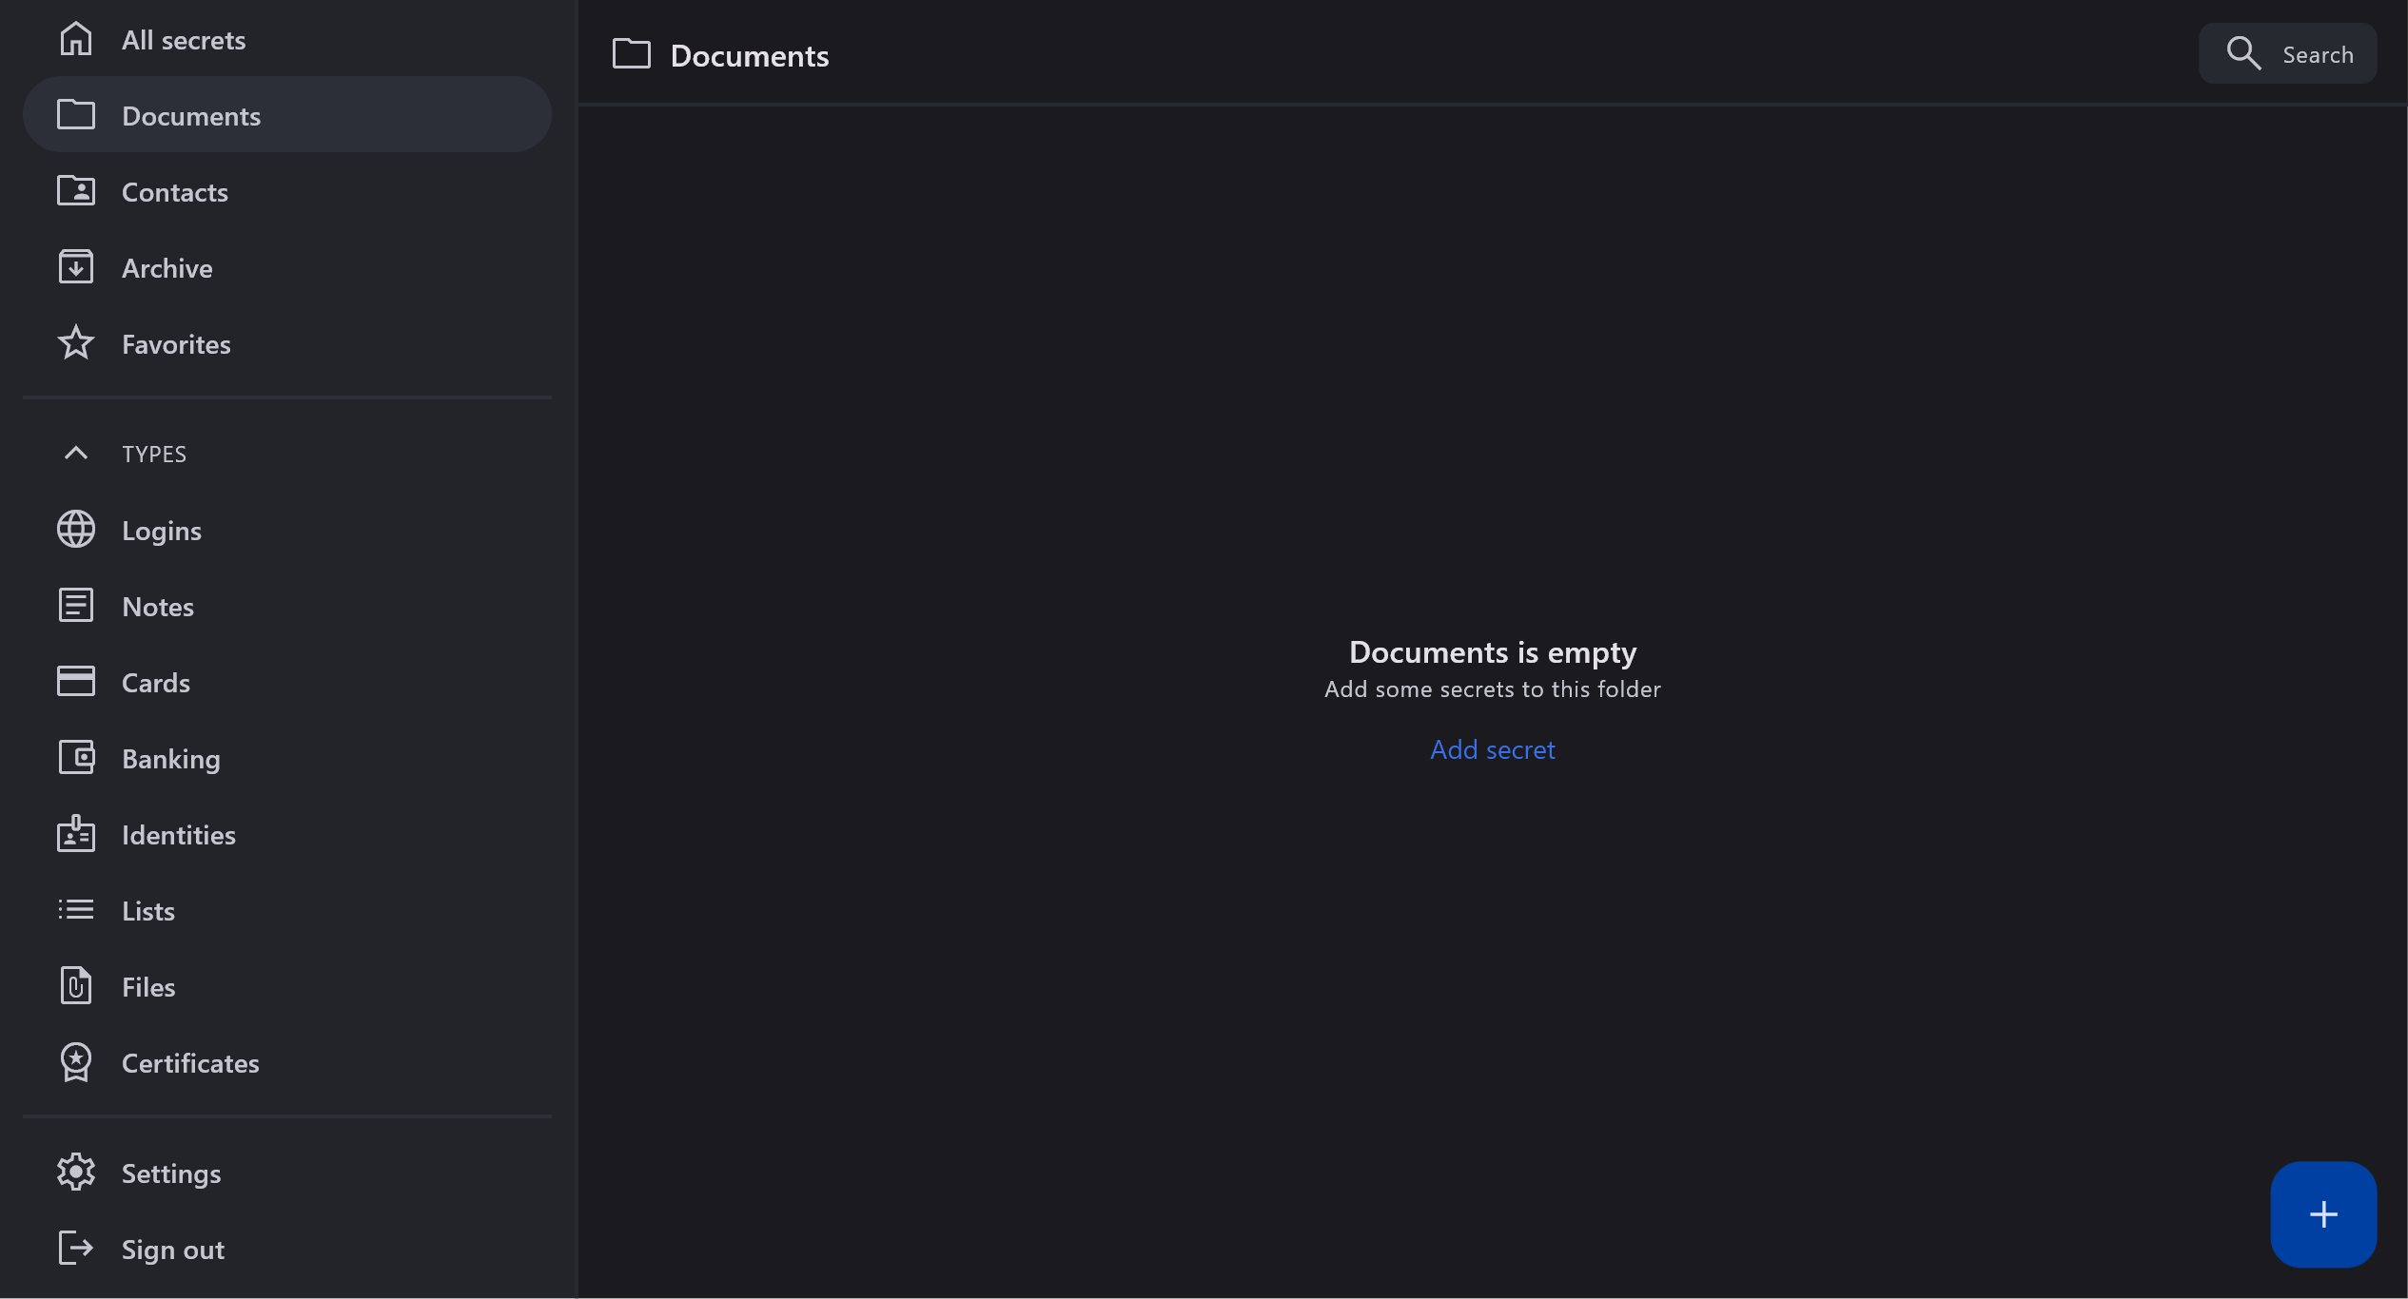Open the Contacts folder
The width and height of the screenshot is (2408, 1299).
pyautogui.click(x=175, y=192)
